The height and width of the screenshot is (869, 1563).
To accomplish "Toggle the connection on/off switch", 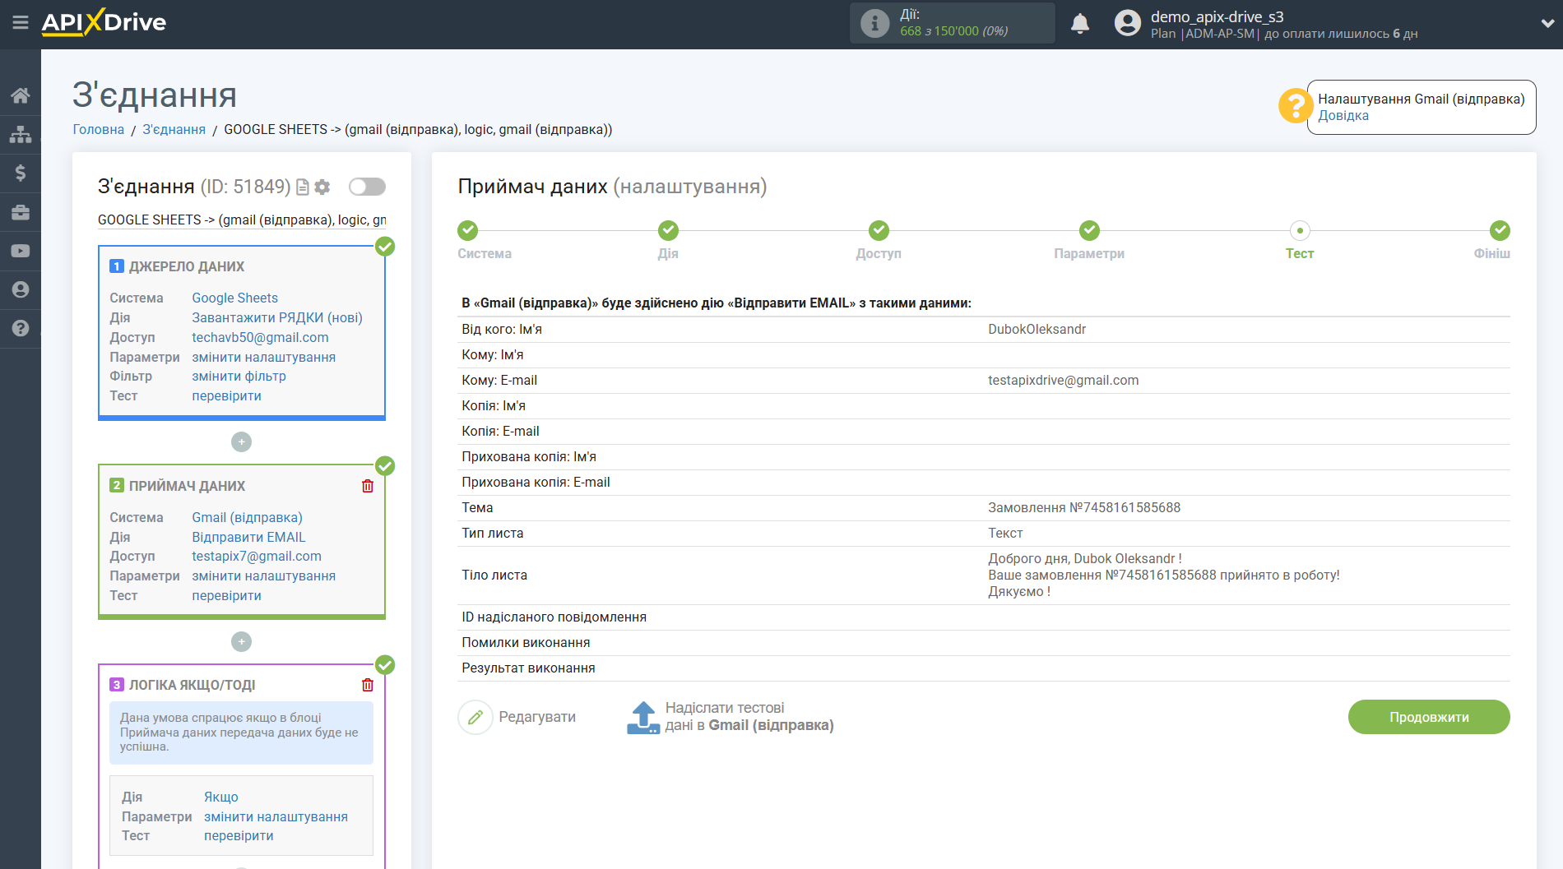I will [367, 187].
